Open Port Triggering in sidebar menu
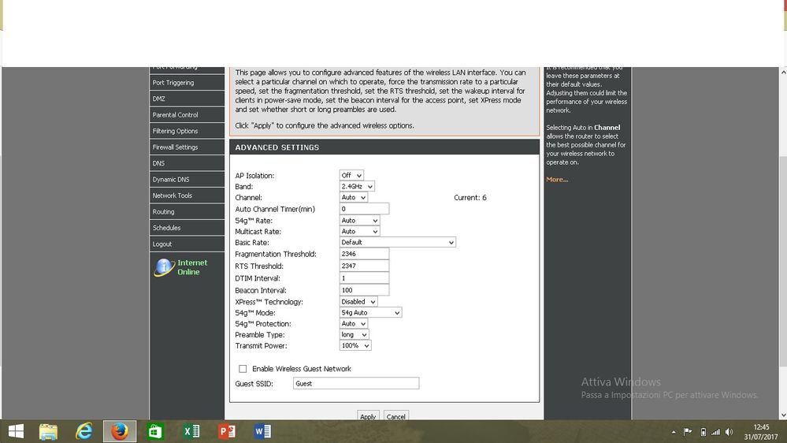Image resolution: width=787 pixels, height=443 pixels. 187,82
